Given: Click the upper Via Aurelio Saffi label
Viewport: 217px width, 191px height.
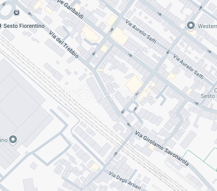Looking at the screenshot, I should [141, 31].
